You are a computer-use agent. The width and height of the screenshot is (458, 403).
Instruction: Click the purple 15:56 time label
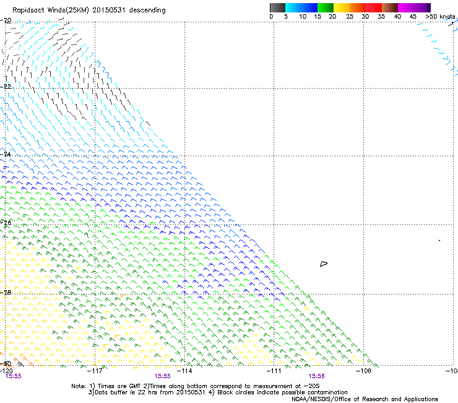click(317, 376)
